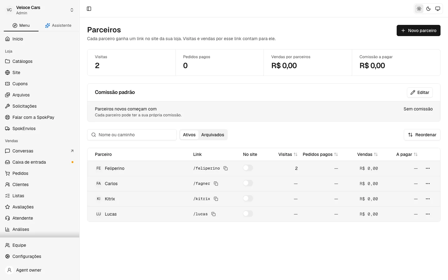
Task: Open Conversas external link arrow
Action: coord(72,151)
